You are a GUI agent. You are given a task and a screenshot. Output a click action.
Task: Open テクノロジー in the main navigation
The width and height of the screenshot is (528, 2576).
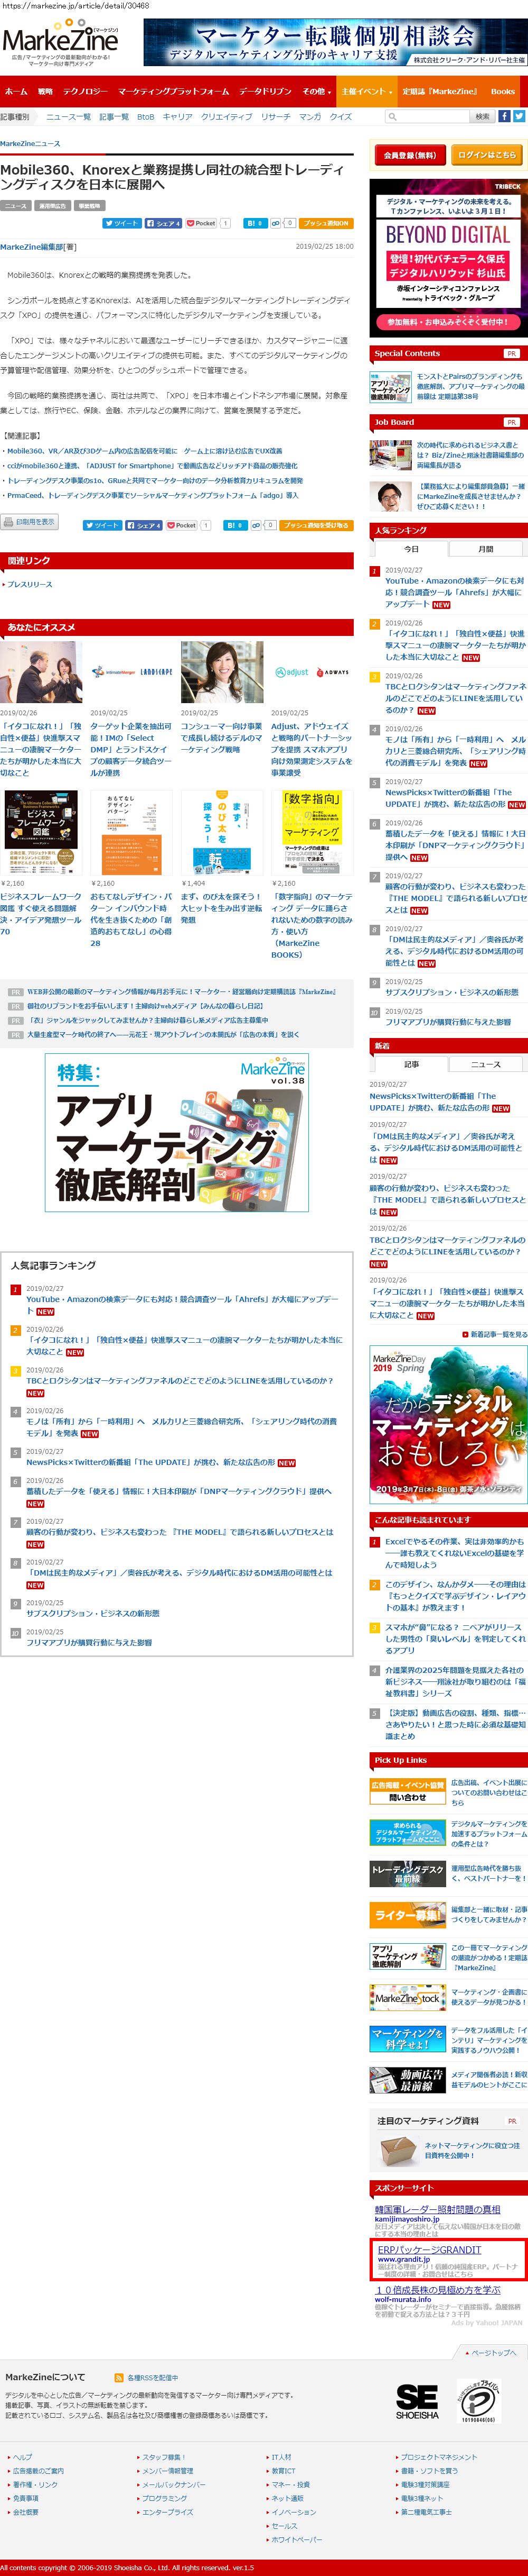click(x=85, y=91)
